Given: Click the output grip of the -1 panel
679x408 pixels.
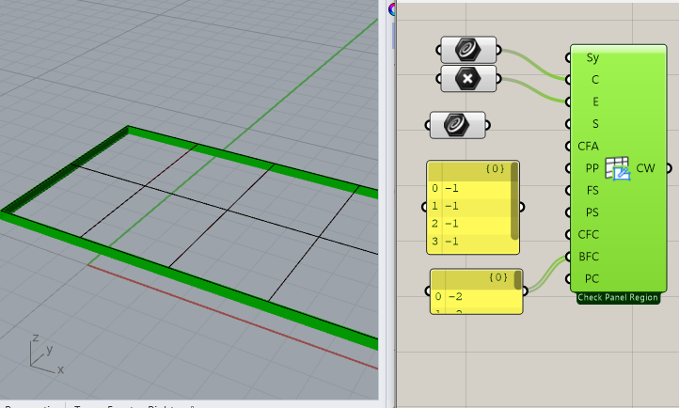Looking at the screenshot, I should click(x=522, y=207).
